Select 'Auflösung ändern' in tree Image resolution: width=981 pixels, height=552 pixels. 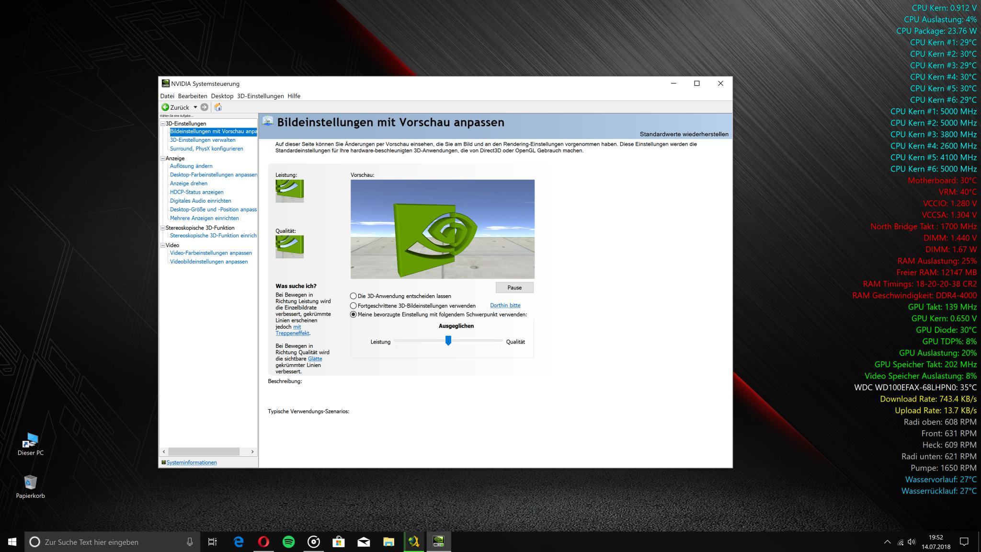click(x=191, y=166)
